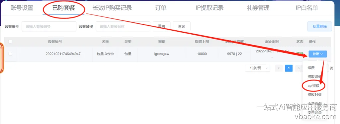Select page 1 in pagination
This screenshot has height=124, width=340.
(x=289, y=68)
